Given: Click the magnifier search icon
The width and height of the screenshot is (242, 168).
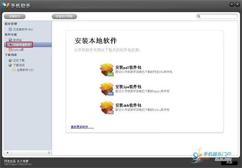Looking at the screenshot, I should coord(199,16).
